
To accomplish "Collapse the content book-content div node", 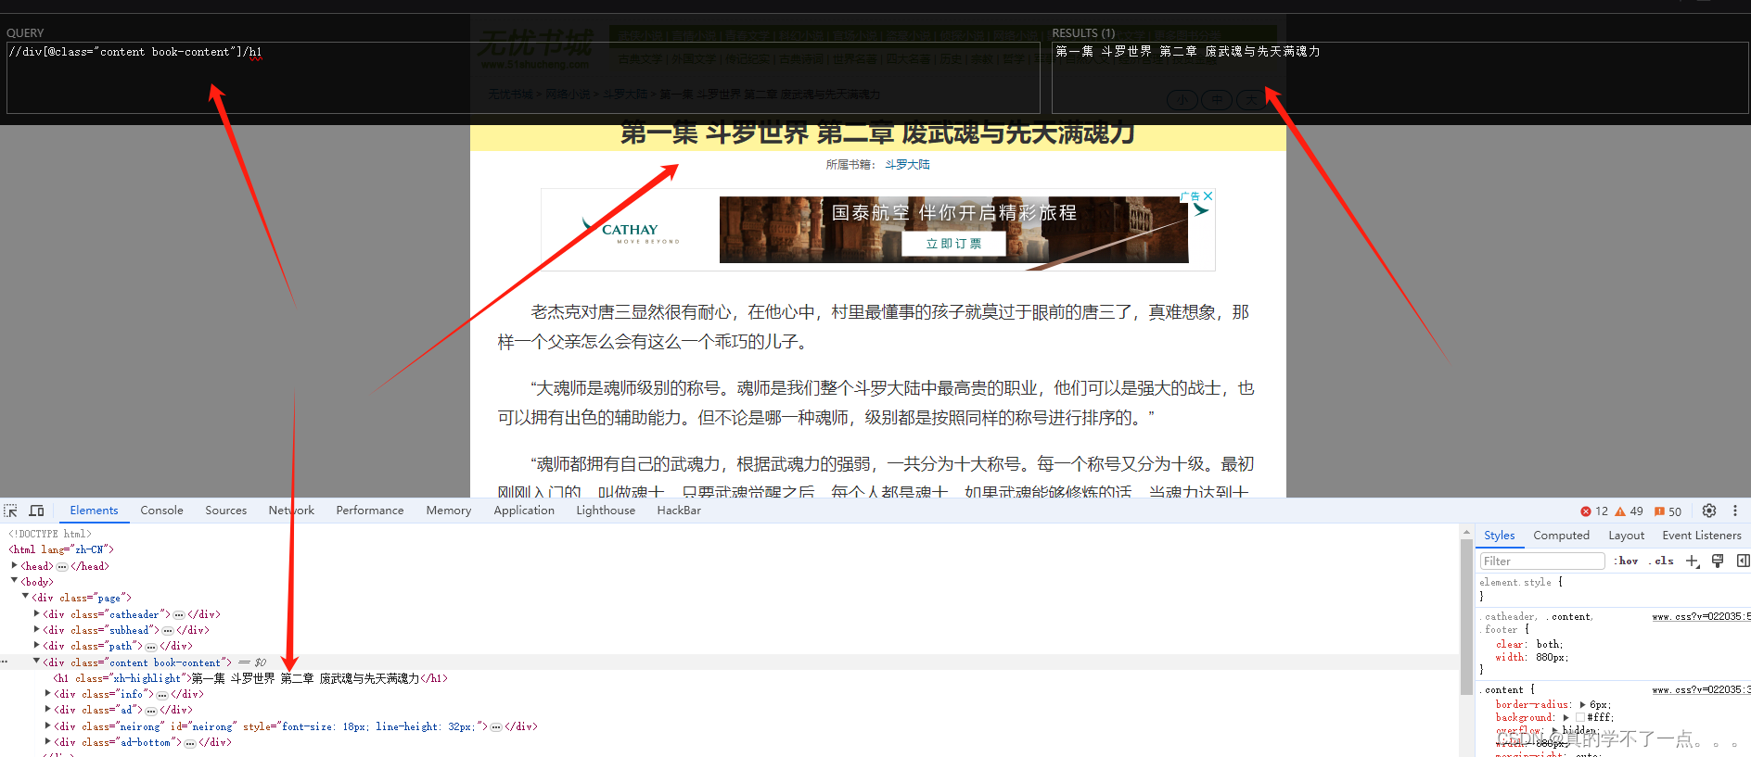I will point(36,662).
